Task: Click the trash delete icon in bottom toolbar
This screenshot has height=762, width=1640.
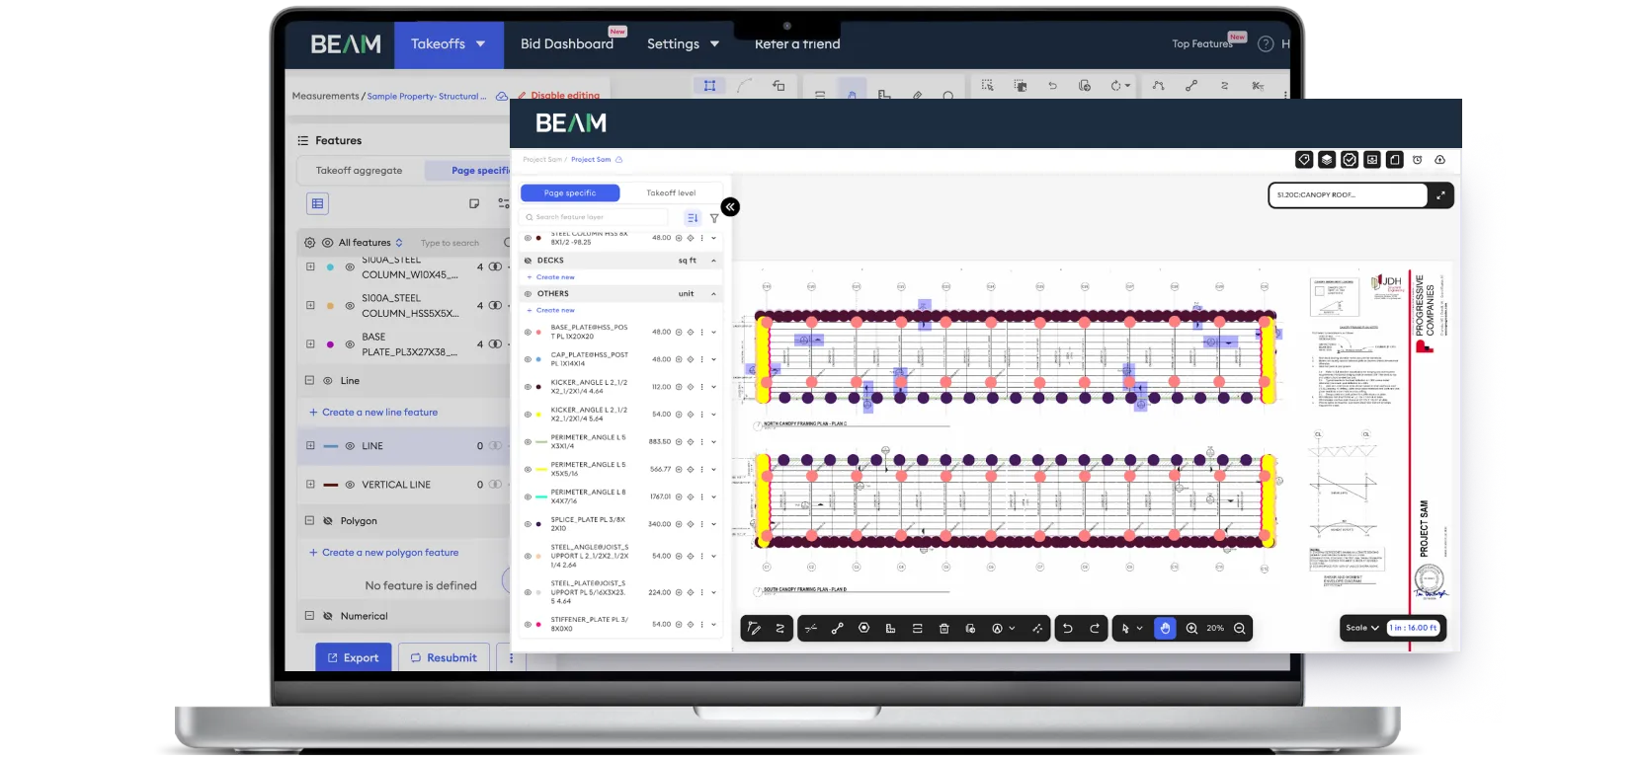Action: click(x=943, y=629)
